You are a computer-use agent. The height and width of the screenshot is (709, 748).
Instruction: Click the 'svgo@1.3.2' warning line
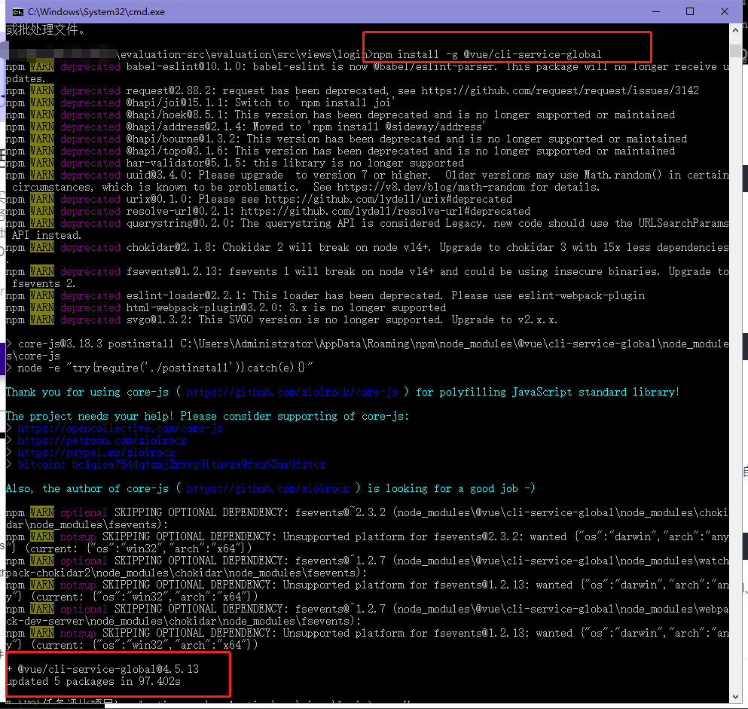pyautogui.click(x=282, y=319)
